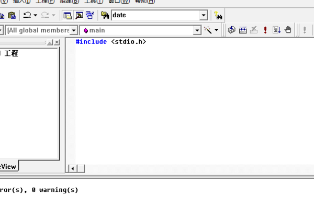Click the red exclamation Execute Program icon
This screenshot has height=209, width=314.
pyautogui.click(x=265, y=30)
